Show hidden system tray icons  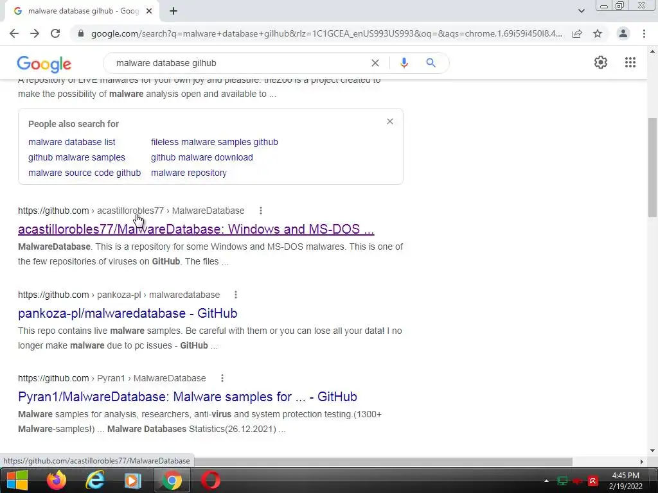(546, 481)
